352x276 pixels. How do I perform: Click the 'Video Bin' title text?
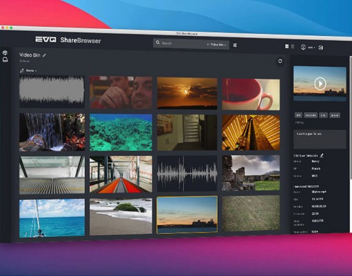[x=30, y=55]
